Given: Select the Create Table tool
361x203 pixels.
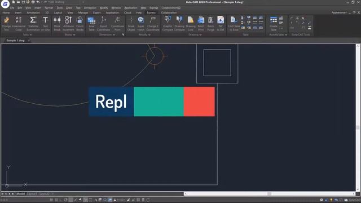Looking at the screenshot, I should [274, 24].
